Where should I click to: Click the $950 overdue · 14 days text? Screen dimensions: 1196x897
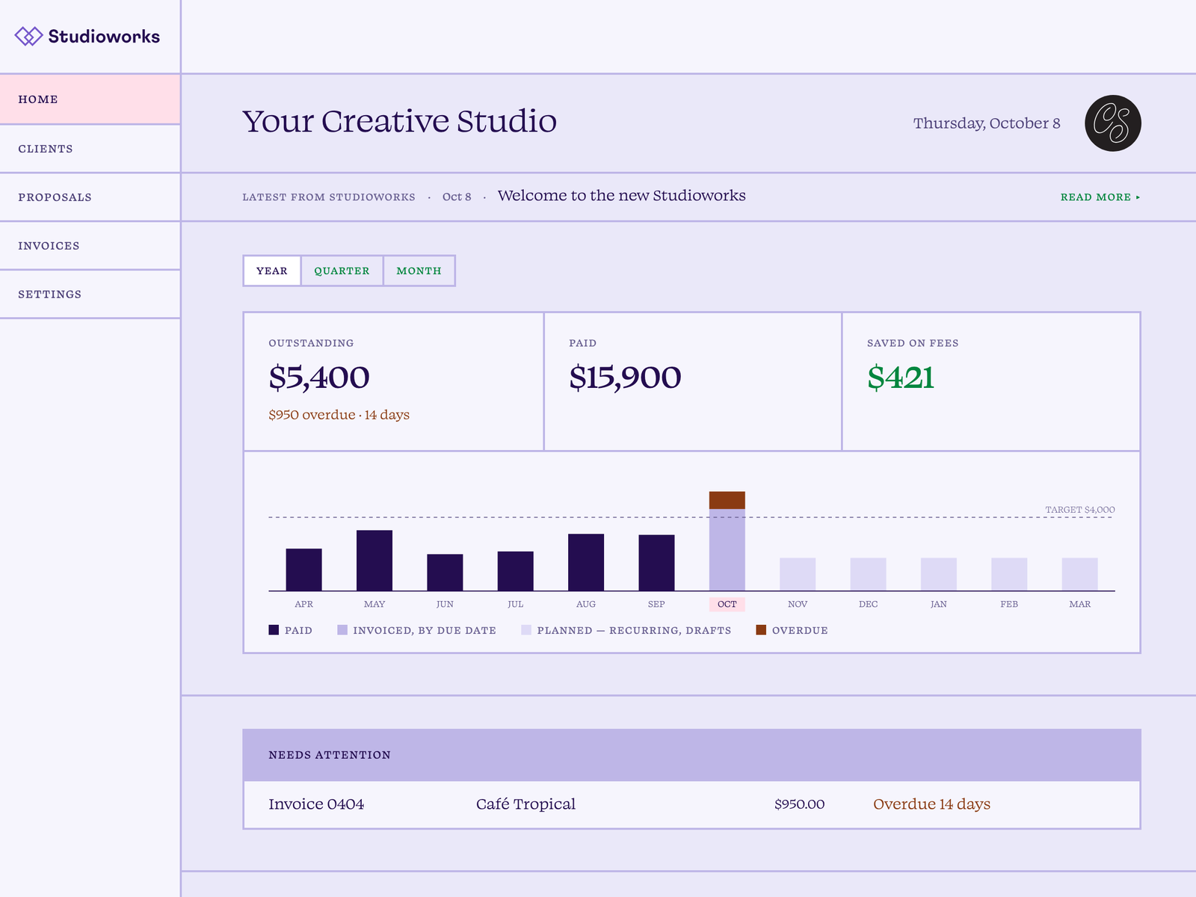(339, 415)
